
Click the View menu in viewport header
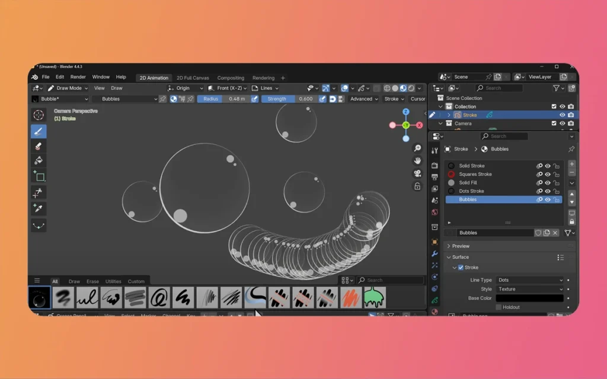[x=99, y=88]
